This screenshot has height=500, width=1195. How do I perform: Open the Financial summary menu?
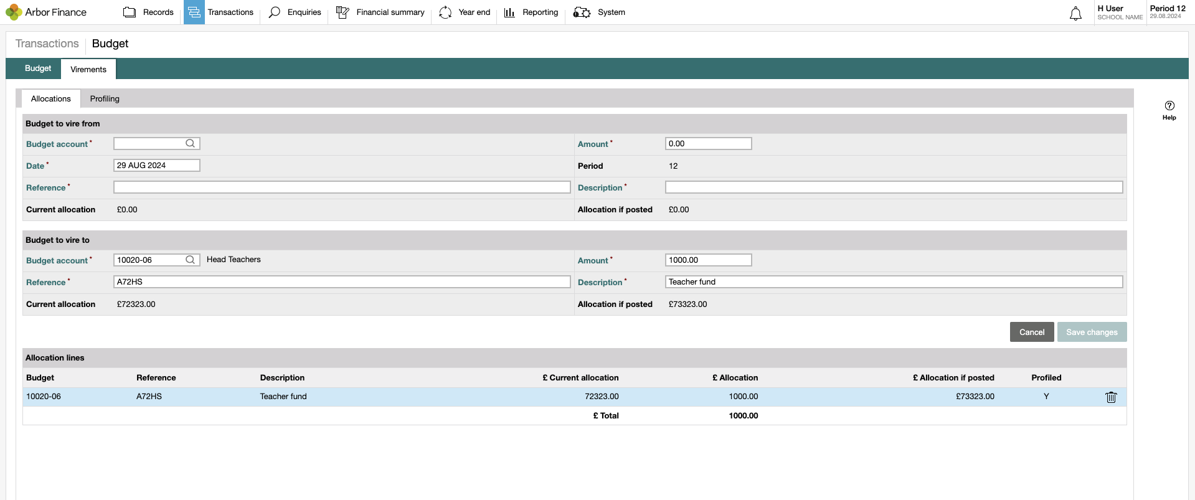[390, 12]
